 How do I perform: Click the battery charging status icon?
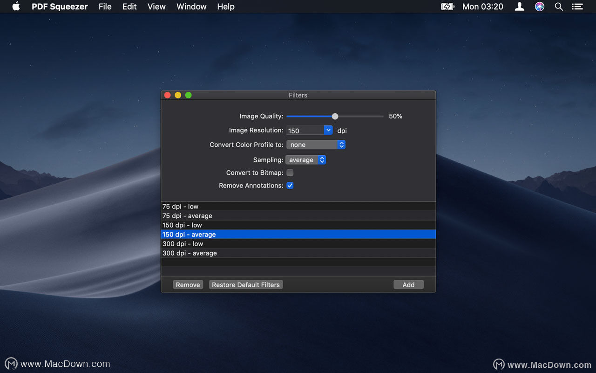pos(447,7)
